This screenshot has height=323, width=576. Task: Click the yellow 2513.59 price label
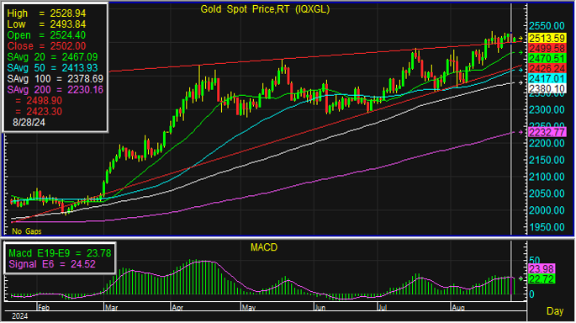coord(547,38)
